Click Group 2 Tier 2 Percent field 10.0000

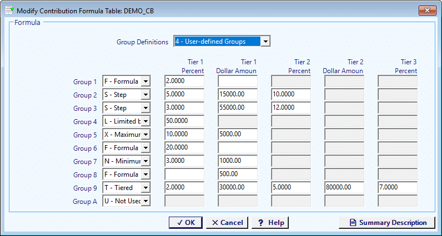coord(291,95)
